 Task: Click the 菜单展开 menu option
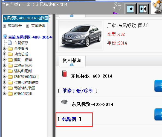(15, 26)
